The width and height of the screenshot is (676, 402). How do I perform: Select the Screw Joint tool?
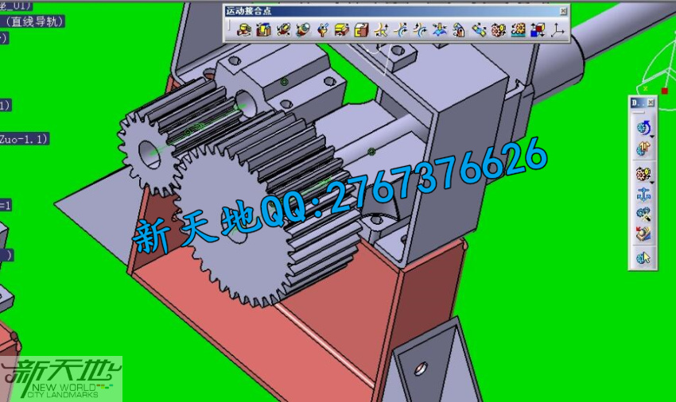click(x=303, y=29)
